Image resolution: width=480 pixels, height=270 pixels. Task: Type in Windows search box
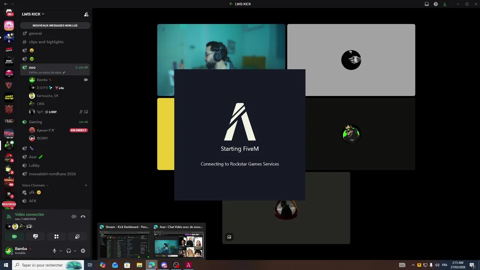(48, 265)
